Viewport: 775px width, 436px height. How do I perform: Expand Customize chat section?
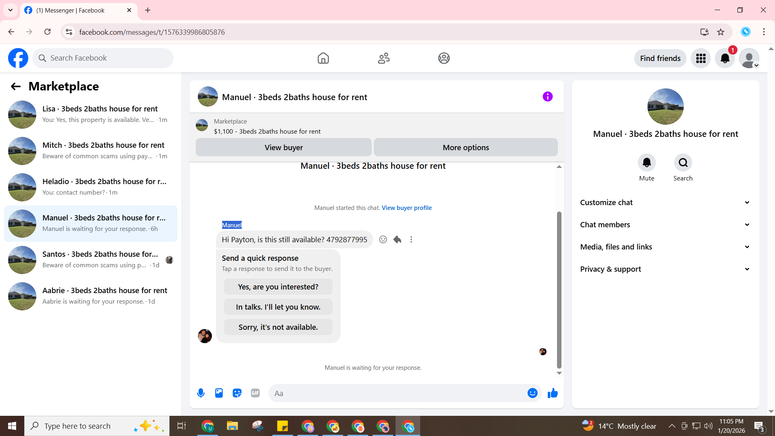click(x=665, y=203)
